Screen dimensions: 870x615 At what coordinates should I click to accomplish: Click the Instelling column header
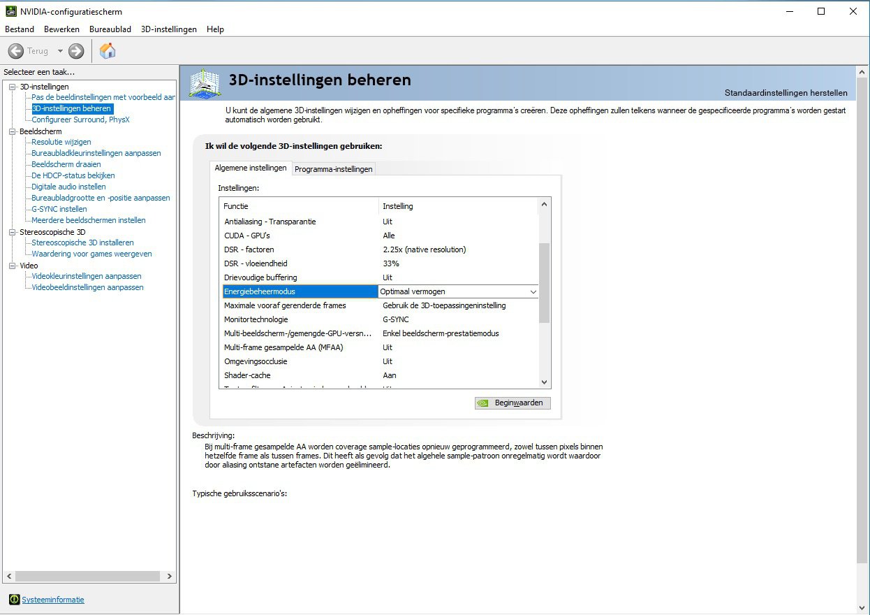click(459, 206)
